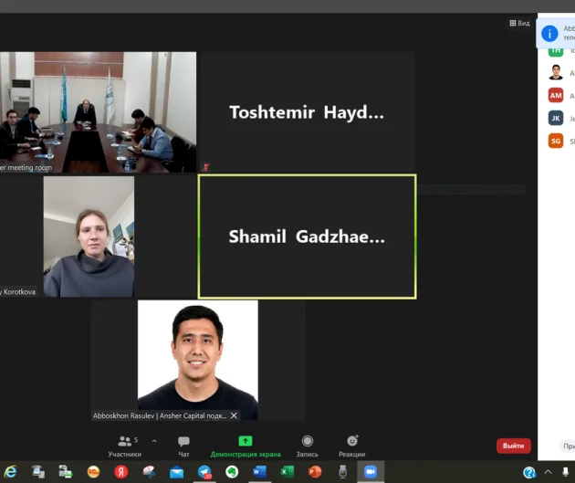Viewport: 575px width, 483px height.
Task: Show hidden system tray icons
Action: 548,472
